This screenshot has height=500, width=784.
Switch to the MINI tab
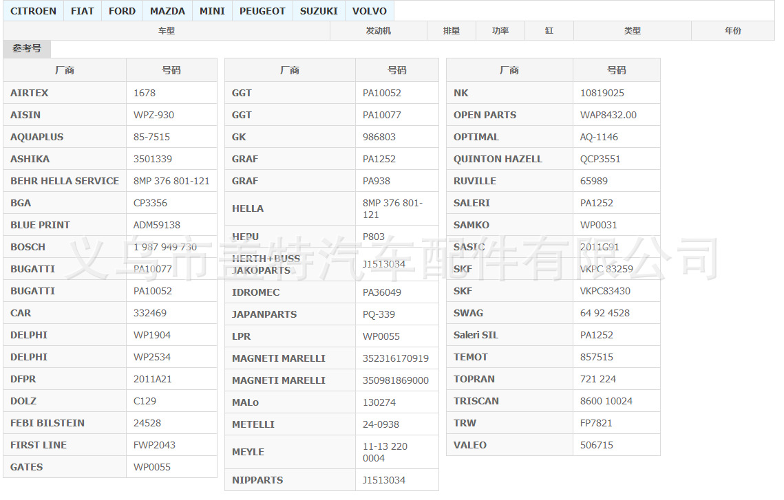[x=212, y=11]
